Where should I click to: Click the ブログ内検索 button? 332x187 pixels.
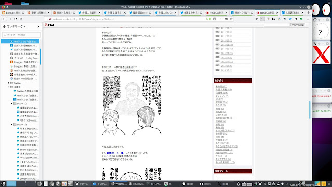coord(298,25)
